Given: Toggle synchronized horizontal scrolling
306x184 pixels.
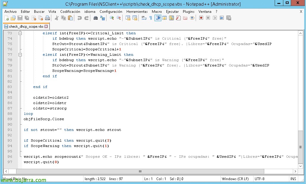Looking at the screenshot, I should pyautogui.click(x=135, y=18).
